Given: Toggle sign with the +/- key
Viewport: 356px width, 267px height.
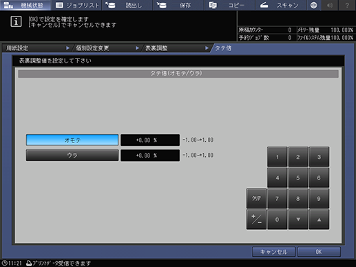Looking at the screenshot, I should pyautogui.click(x=256, y=220).
